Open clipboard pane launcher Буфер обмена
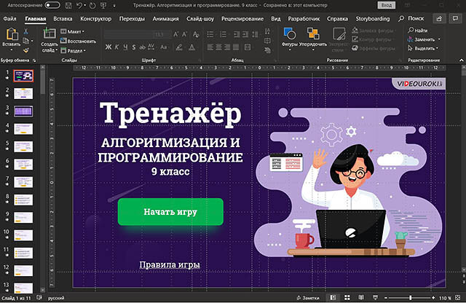 pos(34,60)
